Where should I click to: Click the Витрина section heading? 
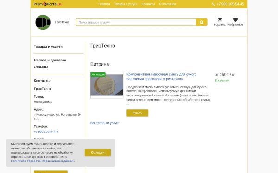click(x=100, y=64)
